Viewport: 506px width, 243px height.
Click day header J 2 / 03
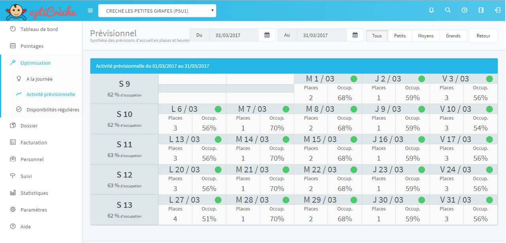pos(388,79)
